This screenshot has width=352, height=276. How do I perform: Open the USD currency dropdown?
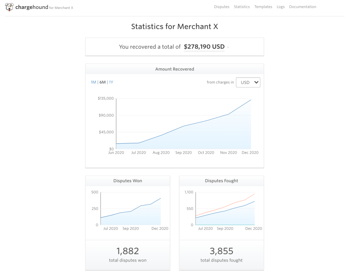point(248,82)
